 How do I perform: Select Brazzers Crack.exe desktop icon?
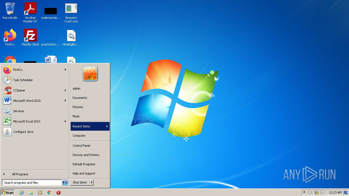(x=71, y=13)
